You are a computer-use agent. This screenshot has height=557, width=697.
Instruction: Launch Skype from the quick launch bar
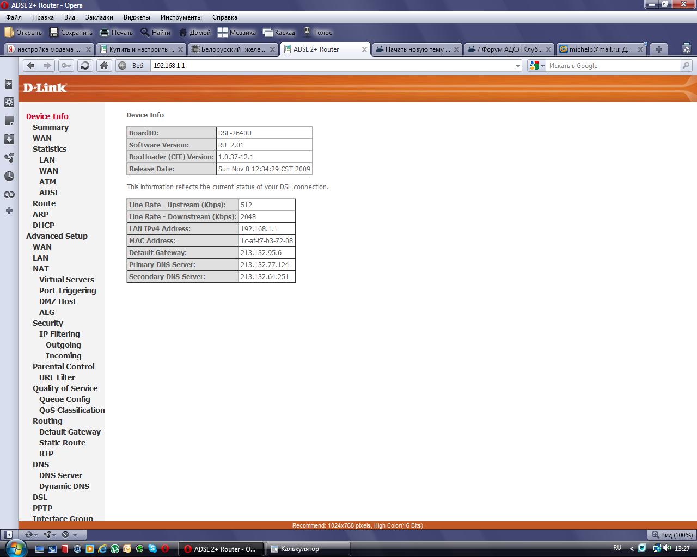pyautogui.click(x=152, y=549)
